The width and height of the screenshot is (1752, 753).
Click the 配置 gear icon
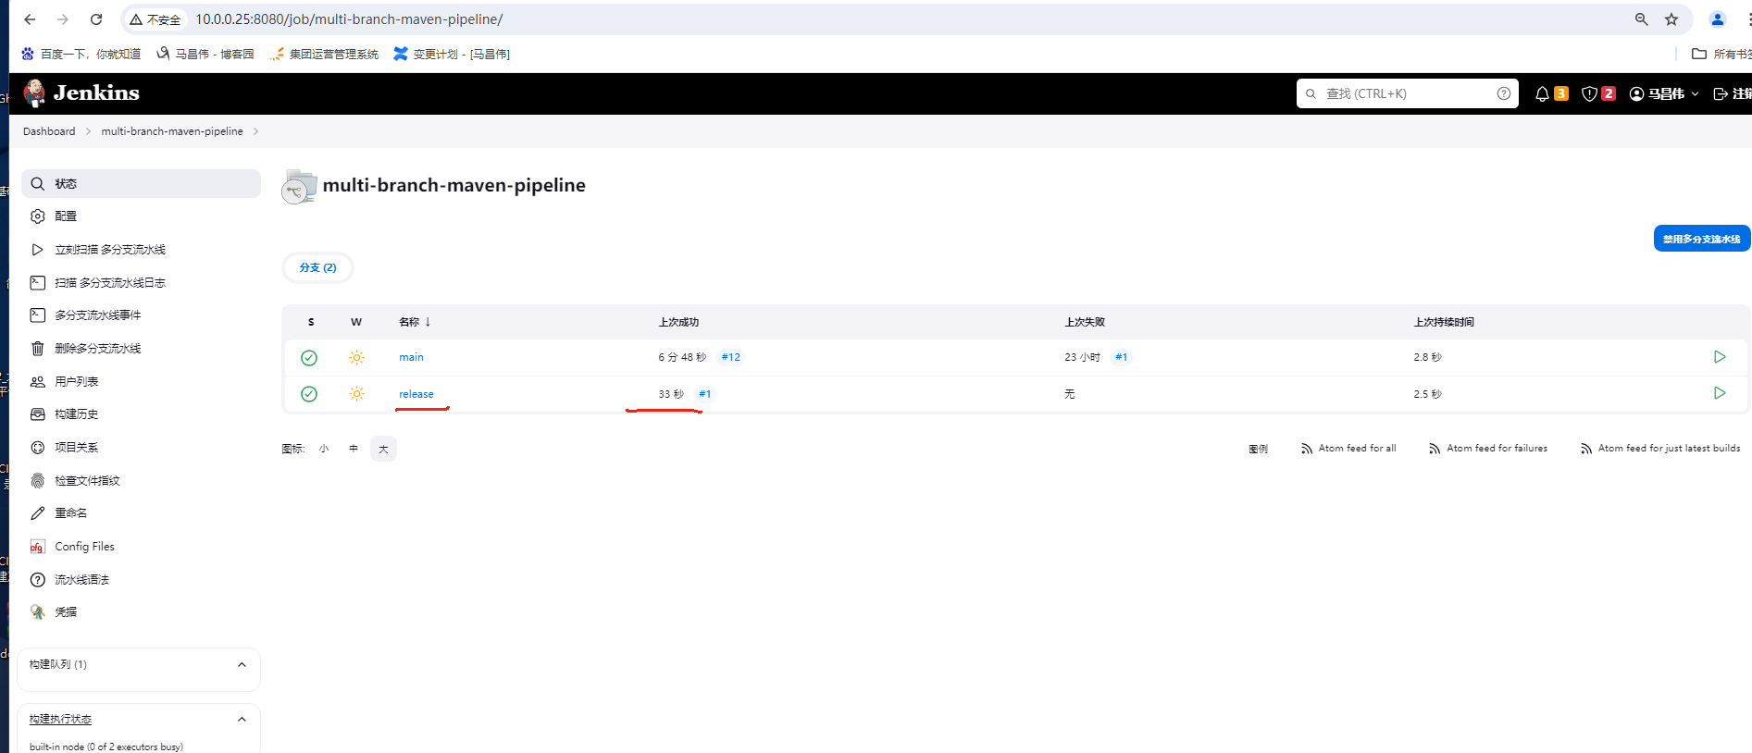pyautogui.click(x=38, y=216)
